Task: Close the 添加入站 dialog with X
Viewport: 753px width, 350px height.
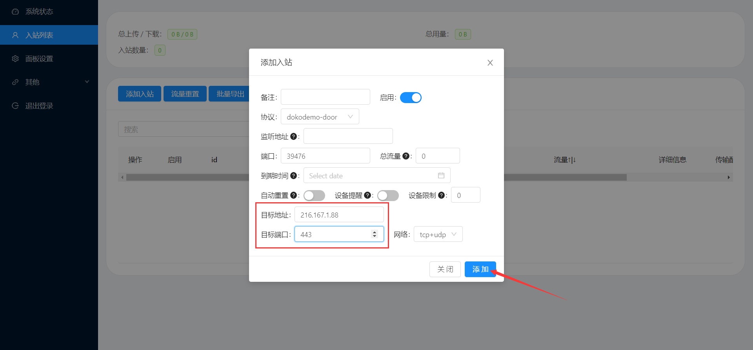Action: (x=490, y=63)
